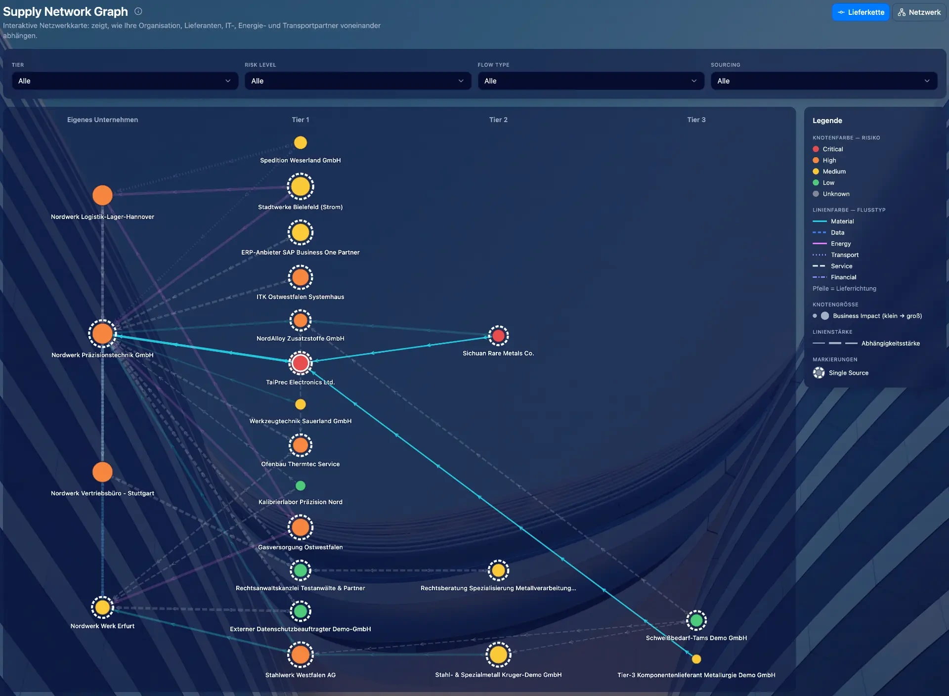This screenshot has height=696, width=949.
Task: Open the Flow Type filter dropdown
Action: pos(591,81)
